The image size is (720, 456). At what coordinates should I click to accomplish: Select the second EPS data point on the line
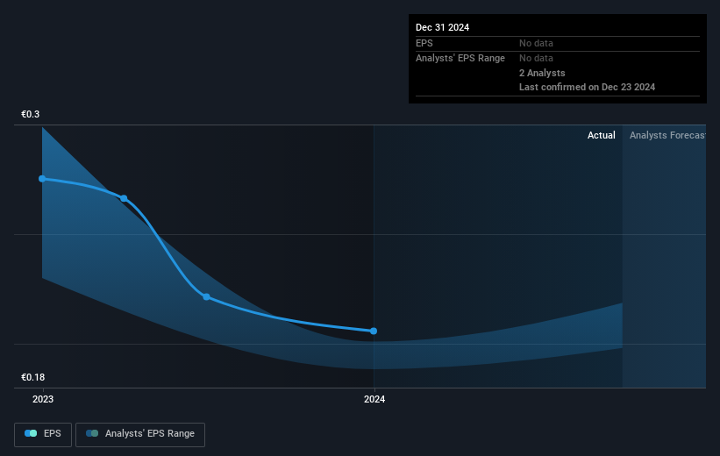[124, 198]
